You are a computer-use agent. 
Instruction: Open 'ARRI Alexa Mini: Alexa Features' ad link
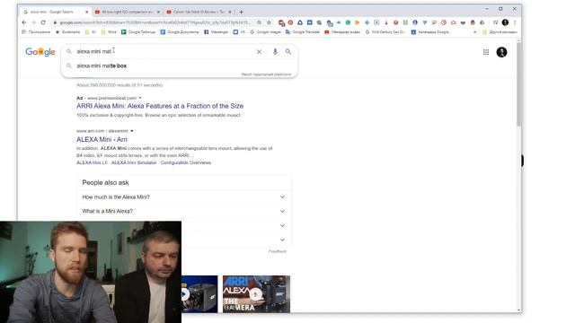pos(160,106)
